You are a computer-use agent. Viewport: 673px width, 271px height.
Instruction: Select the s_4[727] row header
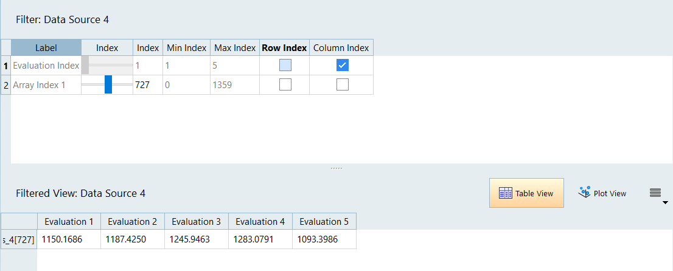pos(18,239)
